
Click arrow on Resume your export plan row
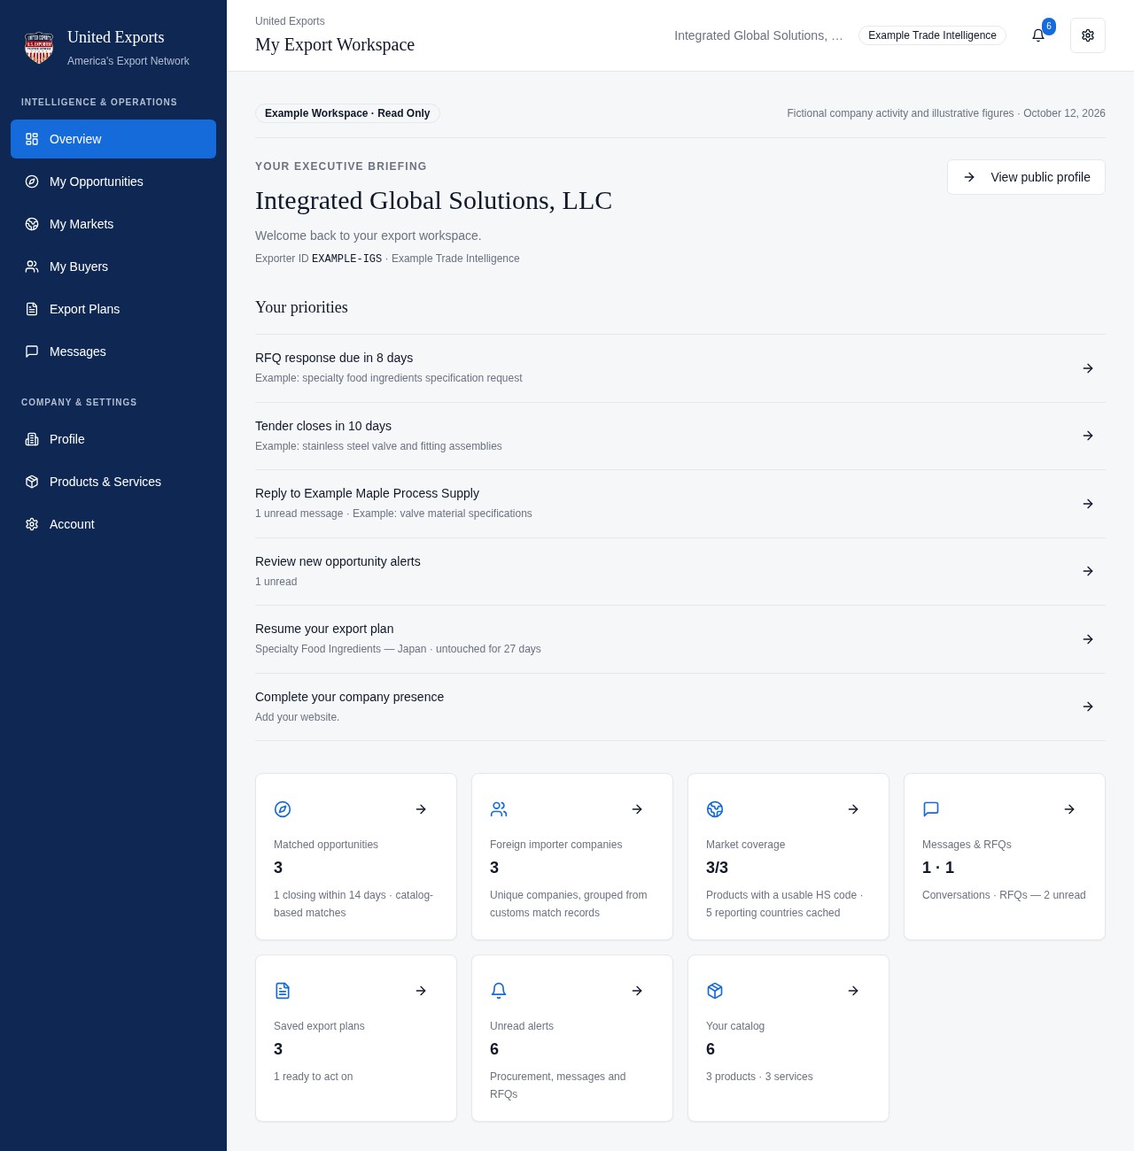1088,639
